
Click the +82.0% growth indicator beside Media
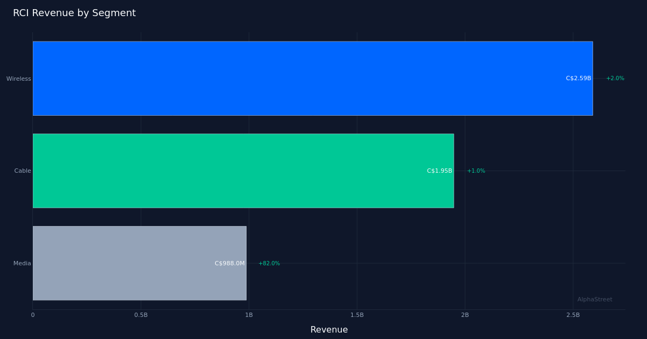pyautogui.click(x=269, y=263)
